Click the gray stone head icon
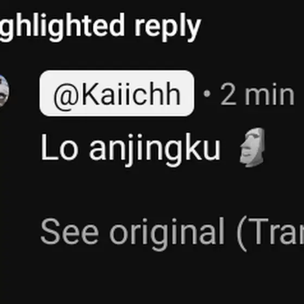The height and width of the screenshot is (304, 304). [252, 147]
